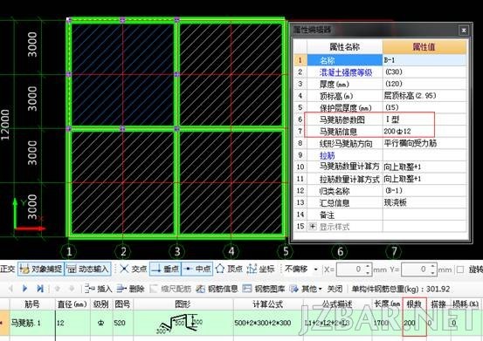This screenshot has height=341, width=483.
Task: Expand 显示样式 property group
Action: (313, 227)
